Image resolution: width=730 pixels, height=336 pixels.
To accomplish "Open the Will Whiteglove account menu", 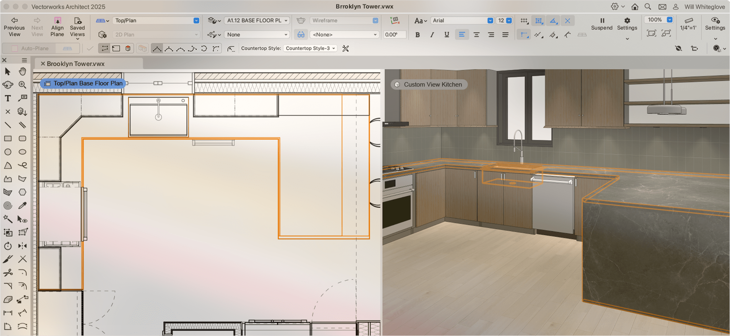I will [699, 7].
